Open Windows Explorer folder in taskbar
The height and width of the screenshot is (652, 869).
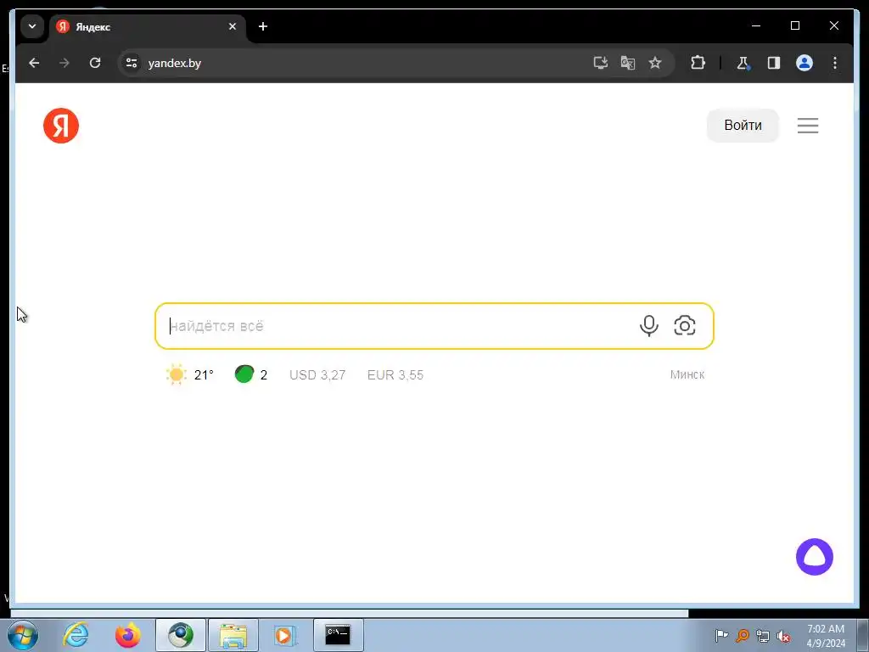[233, 635]
